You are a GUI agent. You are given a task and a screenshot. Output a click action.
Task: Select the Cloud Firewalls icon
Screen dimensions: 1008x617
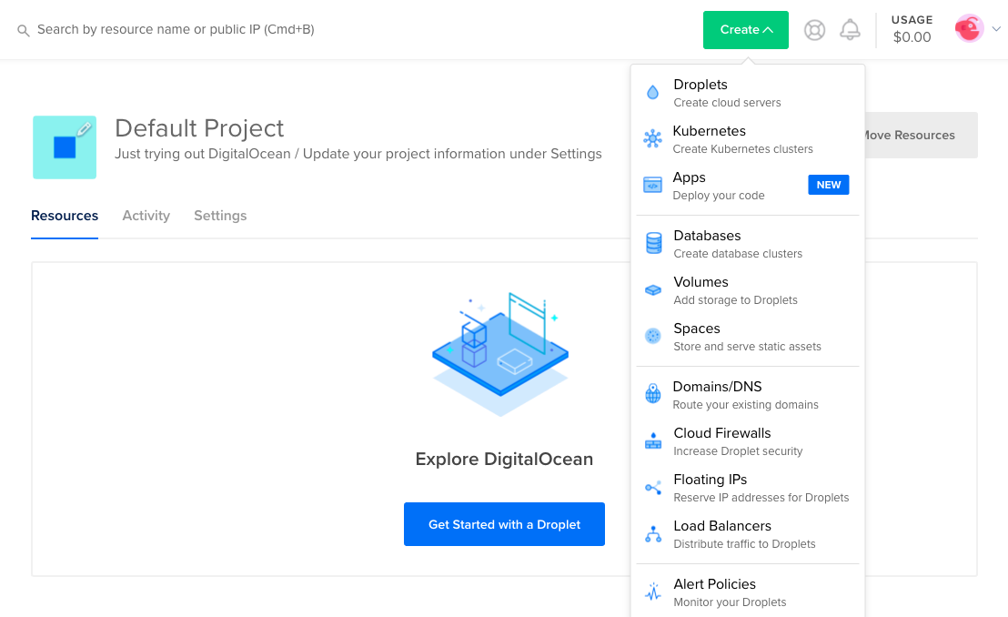pos(652,440)
